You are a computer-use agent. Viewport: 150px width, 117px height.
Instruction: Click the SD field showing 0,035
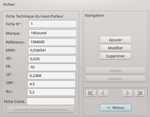pyautogui.click(x=52, y=59)
